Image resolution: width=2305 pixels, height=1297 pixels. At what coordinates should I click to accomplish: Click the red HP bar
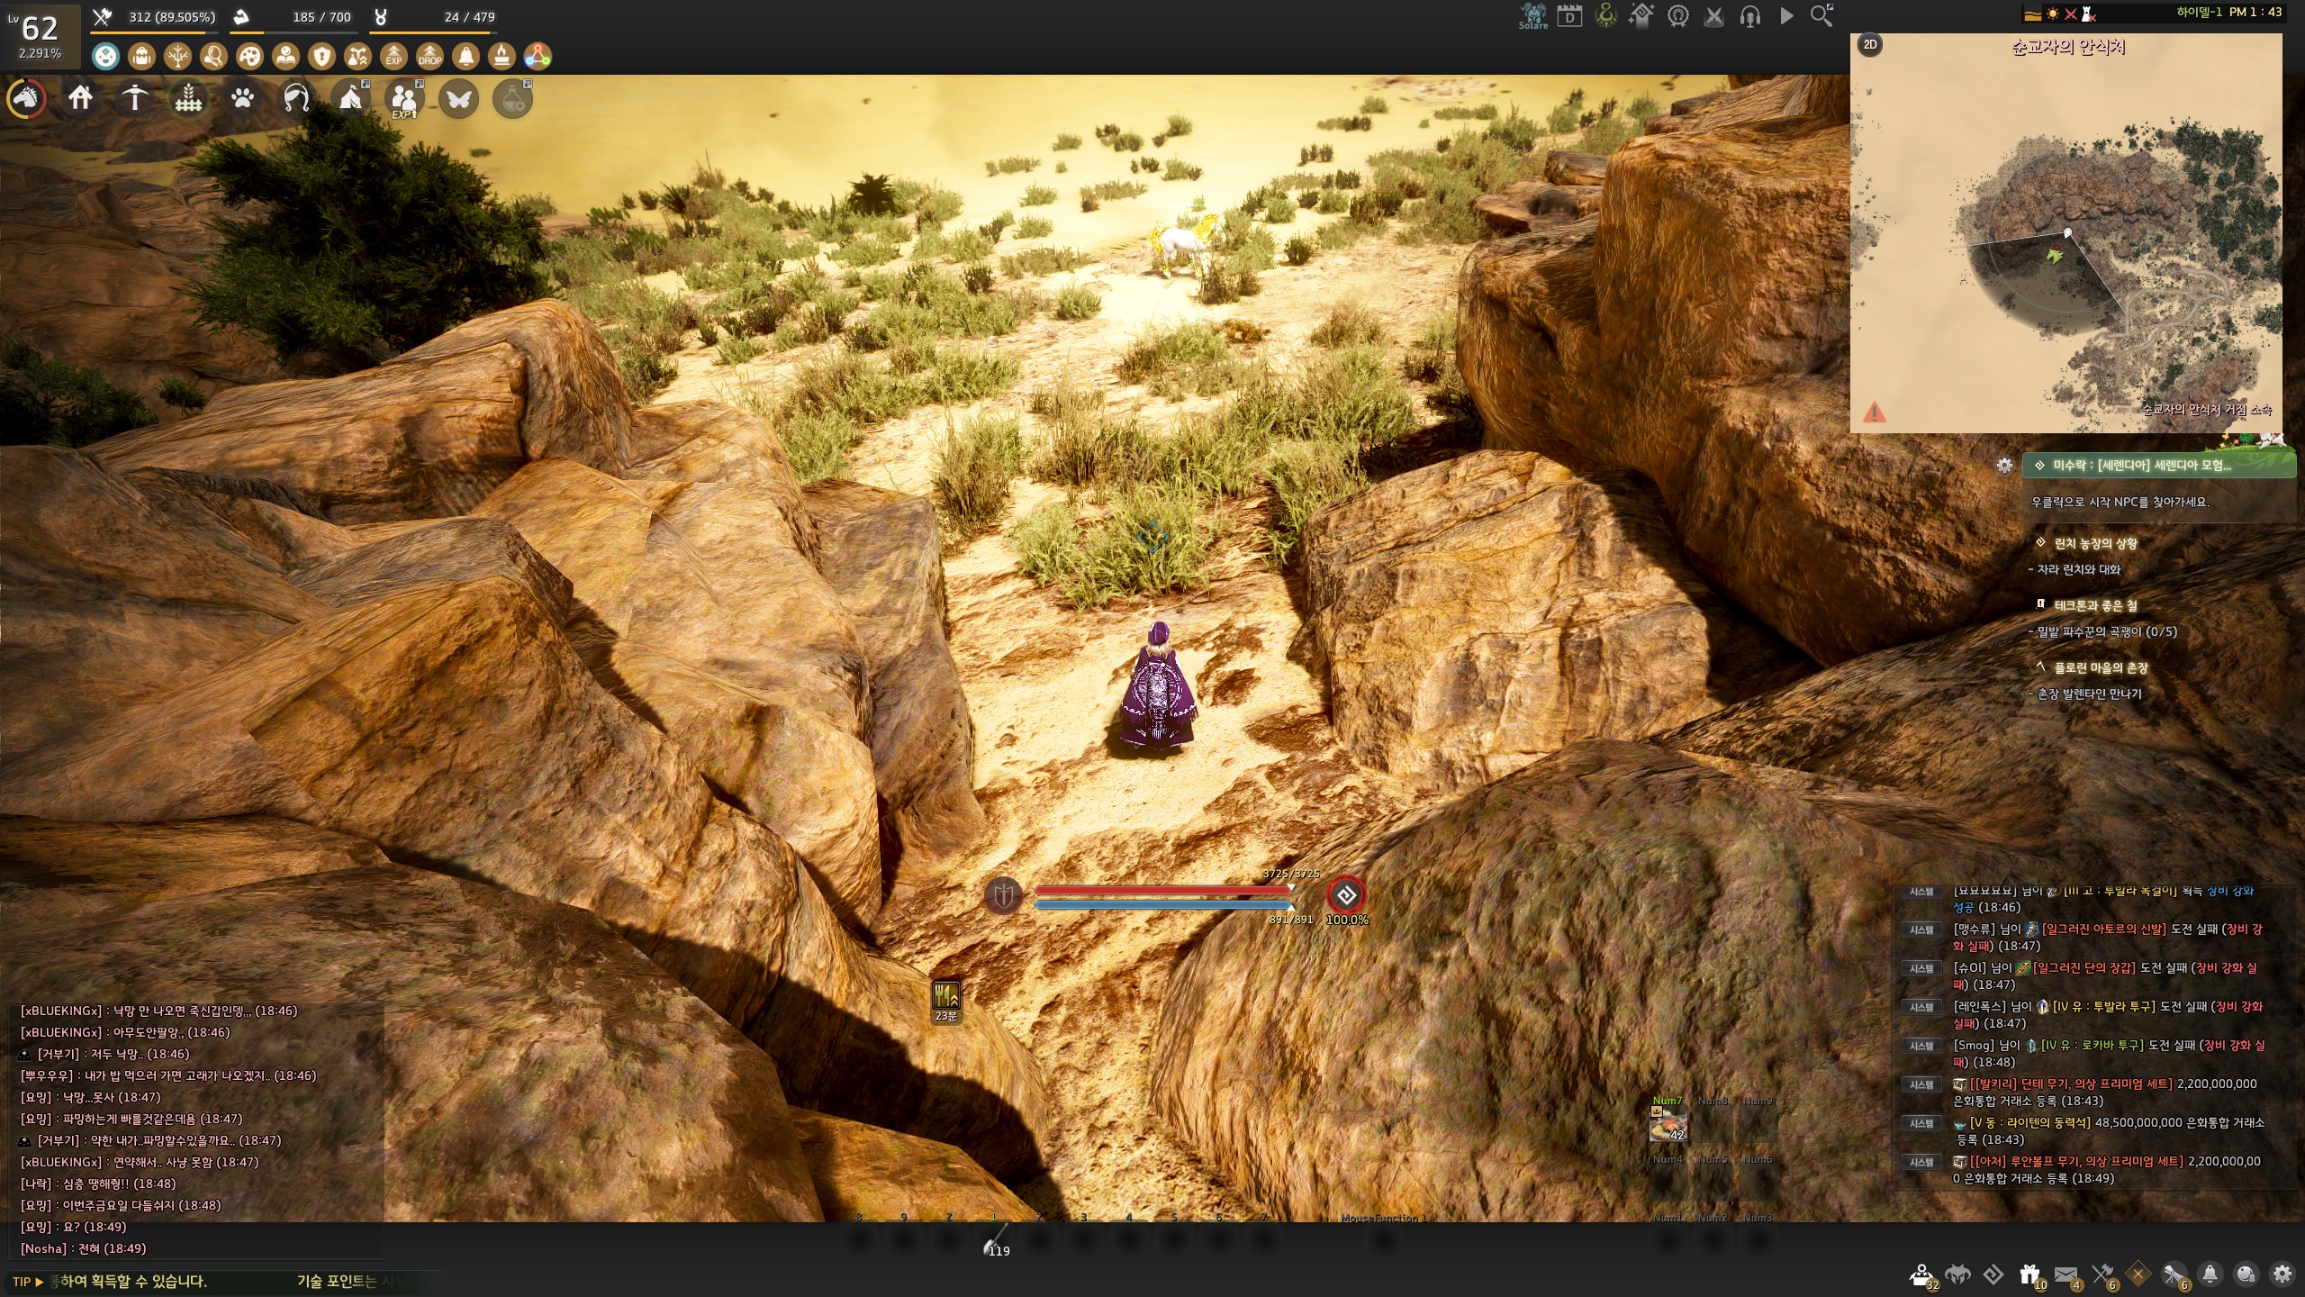pyautogui.click(x=1162, y=890)
